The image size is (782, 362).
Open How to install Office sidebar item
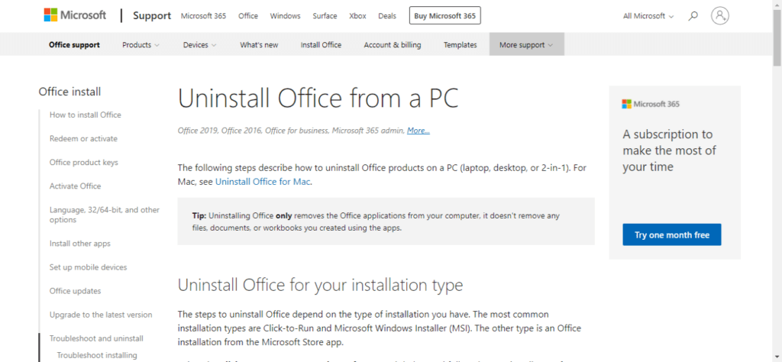[85, 115]
